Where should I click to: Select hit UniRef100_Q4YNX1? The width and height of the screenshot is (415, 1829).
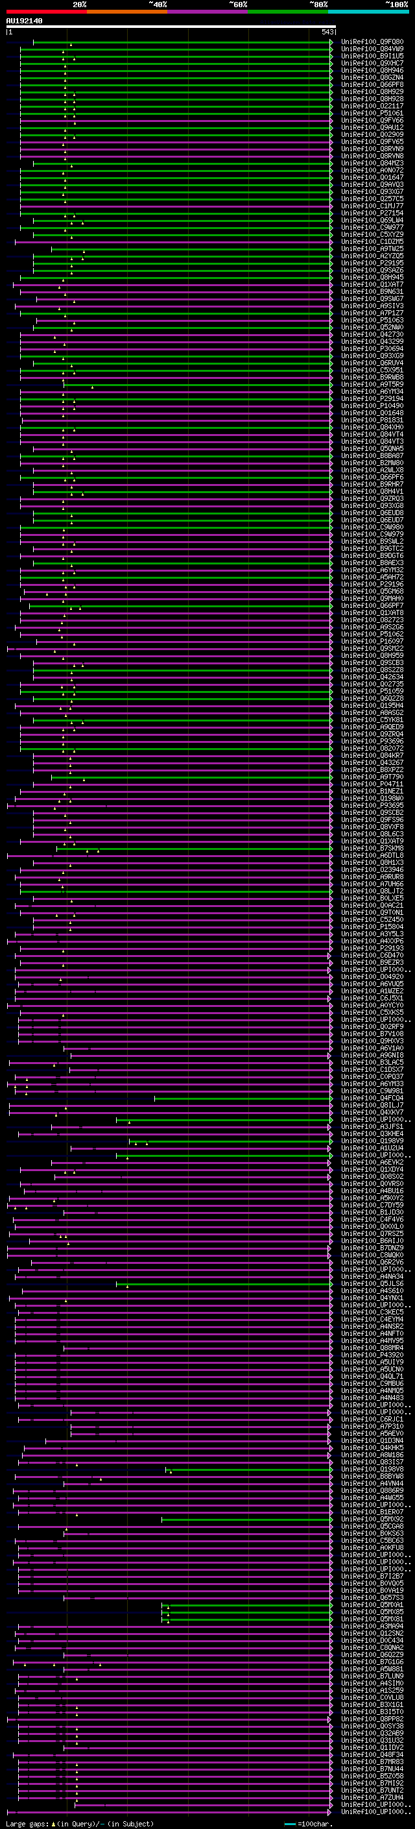(x=372, y=1298)
